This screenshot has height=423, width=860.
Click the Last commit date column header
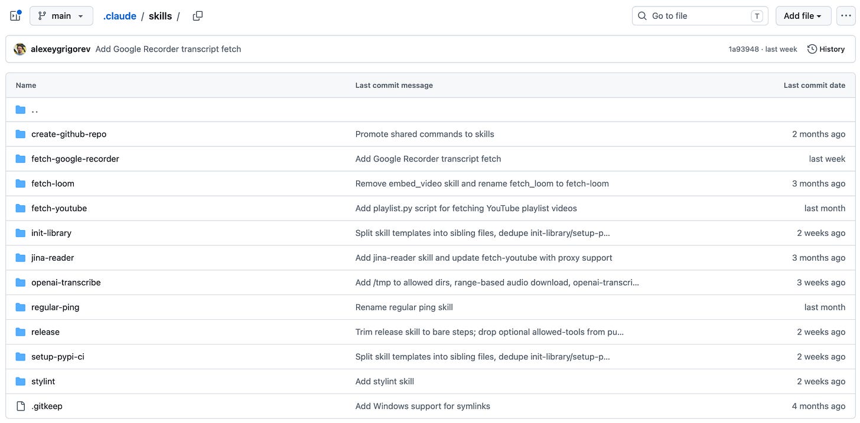(815, 86)
